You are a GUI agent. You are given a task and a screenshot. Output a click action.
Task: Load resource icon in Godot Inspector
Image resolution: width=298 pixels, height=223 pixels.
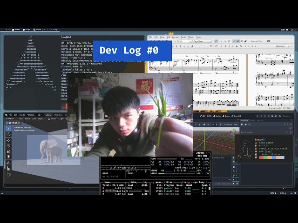[x=246, y=125]
